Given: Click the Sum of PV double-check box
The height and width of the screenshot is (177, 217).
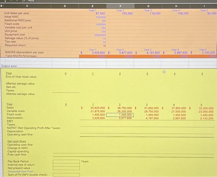Looking at the screenshot, I should coord(66,175).
